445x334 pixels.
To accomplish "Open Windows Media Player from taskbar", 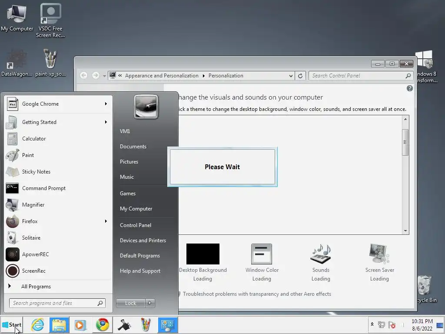I will [x=80, y=325].
